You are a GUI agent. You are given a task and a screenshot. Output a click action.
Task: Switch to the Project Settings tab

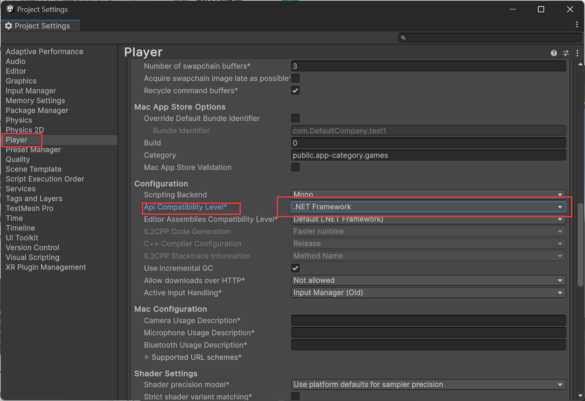[41, 25]
